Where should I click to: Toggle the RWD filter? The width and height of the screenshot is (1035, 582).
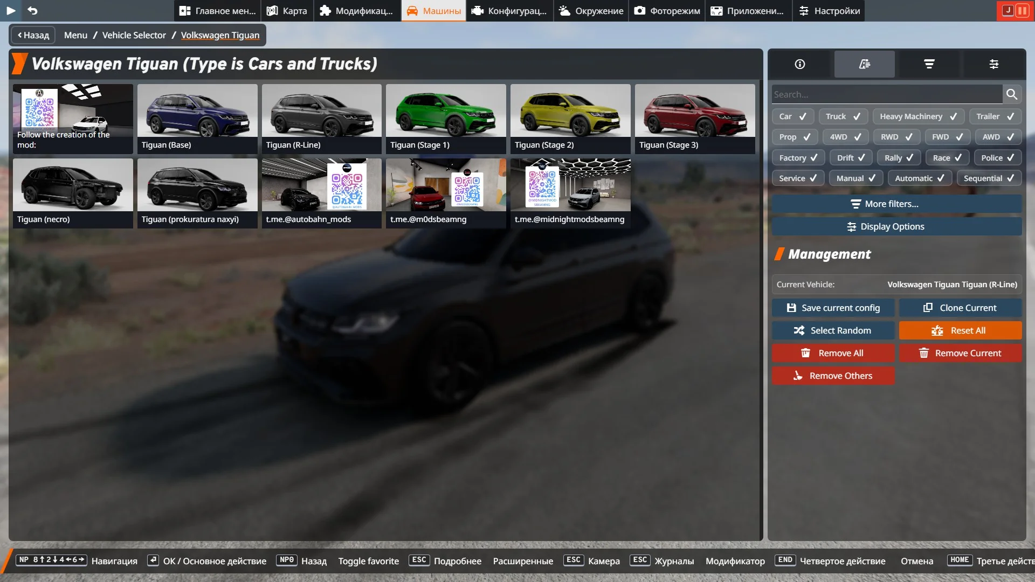coord(896,137)
